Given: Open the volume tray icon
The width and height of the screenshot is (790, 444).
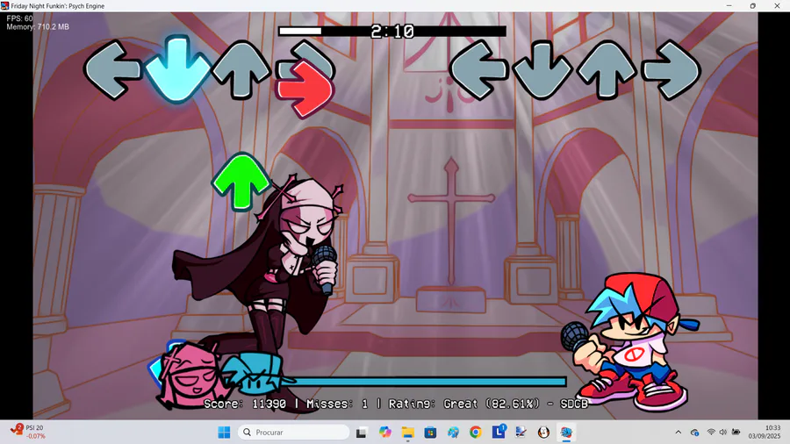Looking at the screenshot, I should coord(723,432).
